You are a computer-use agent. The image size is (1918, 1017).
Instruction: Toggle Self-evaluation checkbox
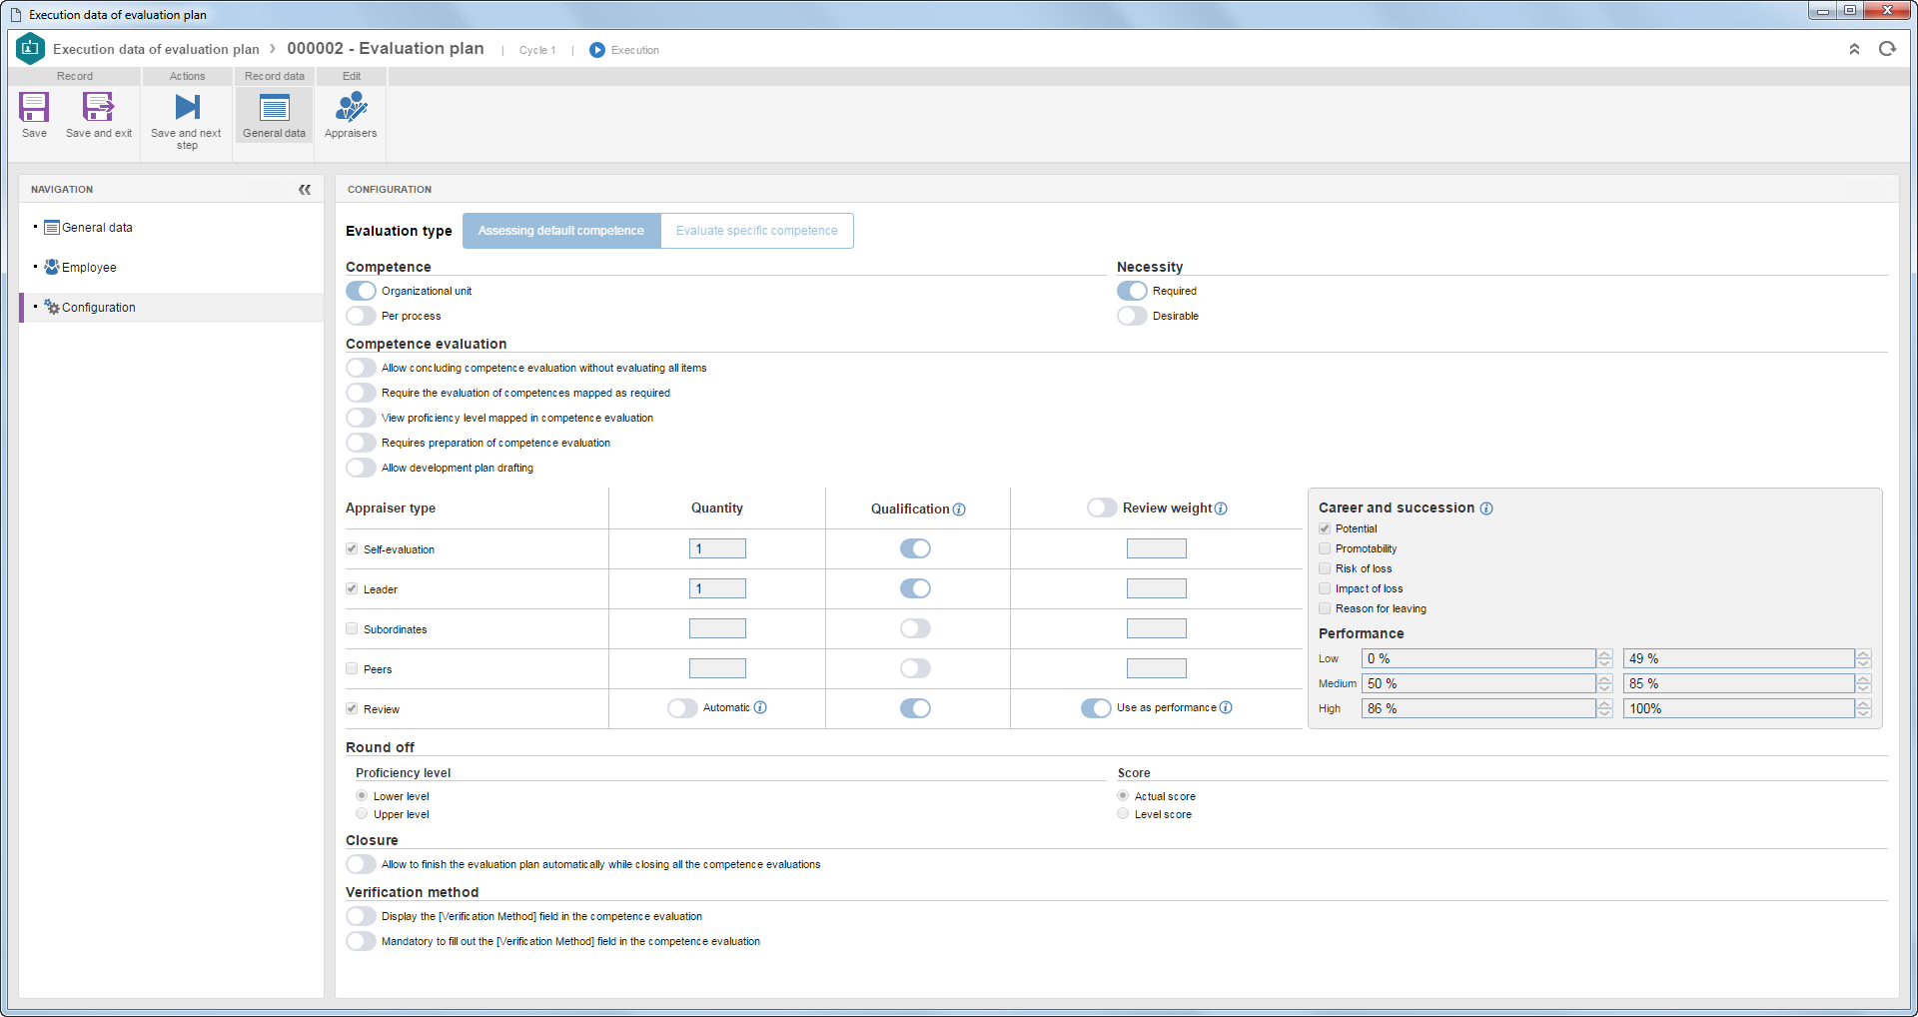tap(352, 548)
